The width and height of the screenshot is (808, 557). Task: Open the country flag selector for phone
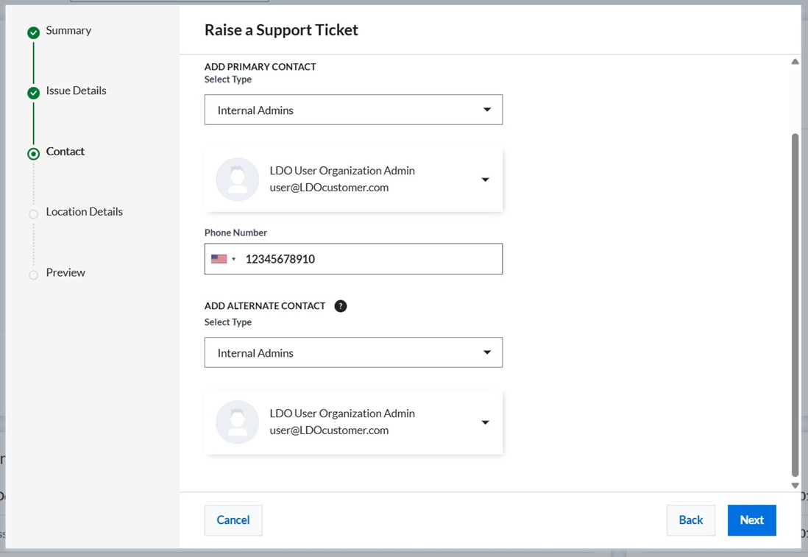[x=223, y=259]
